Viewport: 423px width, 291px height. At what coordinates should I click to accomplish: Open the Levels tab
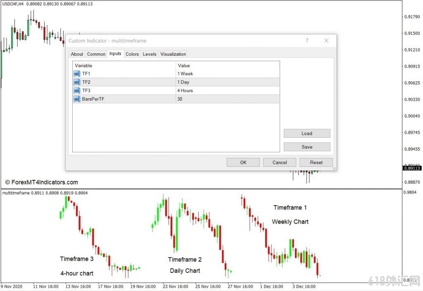click(x=150, y=54)
